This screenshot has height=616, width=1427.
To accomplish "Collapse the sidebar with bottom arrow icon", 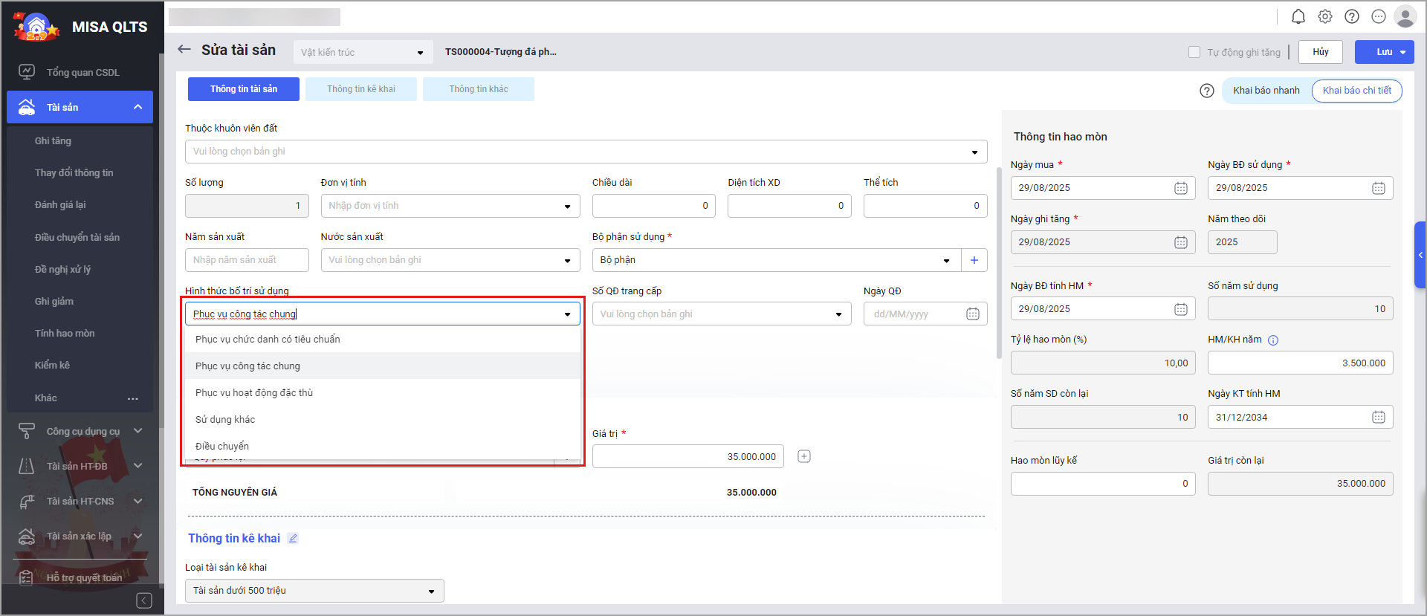I will [144, 600].
